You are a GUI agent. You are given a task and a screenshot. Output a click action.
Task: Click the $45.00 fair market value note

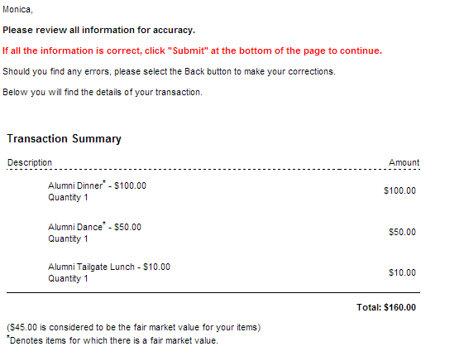[x=134, y=328]
